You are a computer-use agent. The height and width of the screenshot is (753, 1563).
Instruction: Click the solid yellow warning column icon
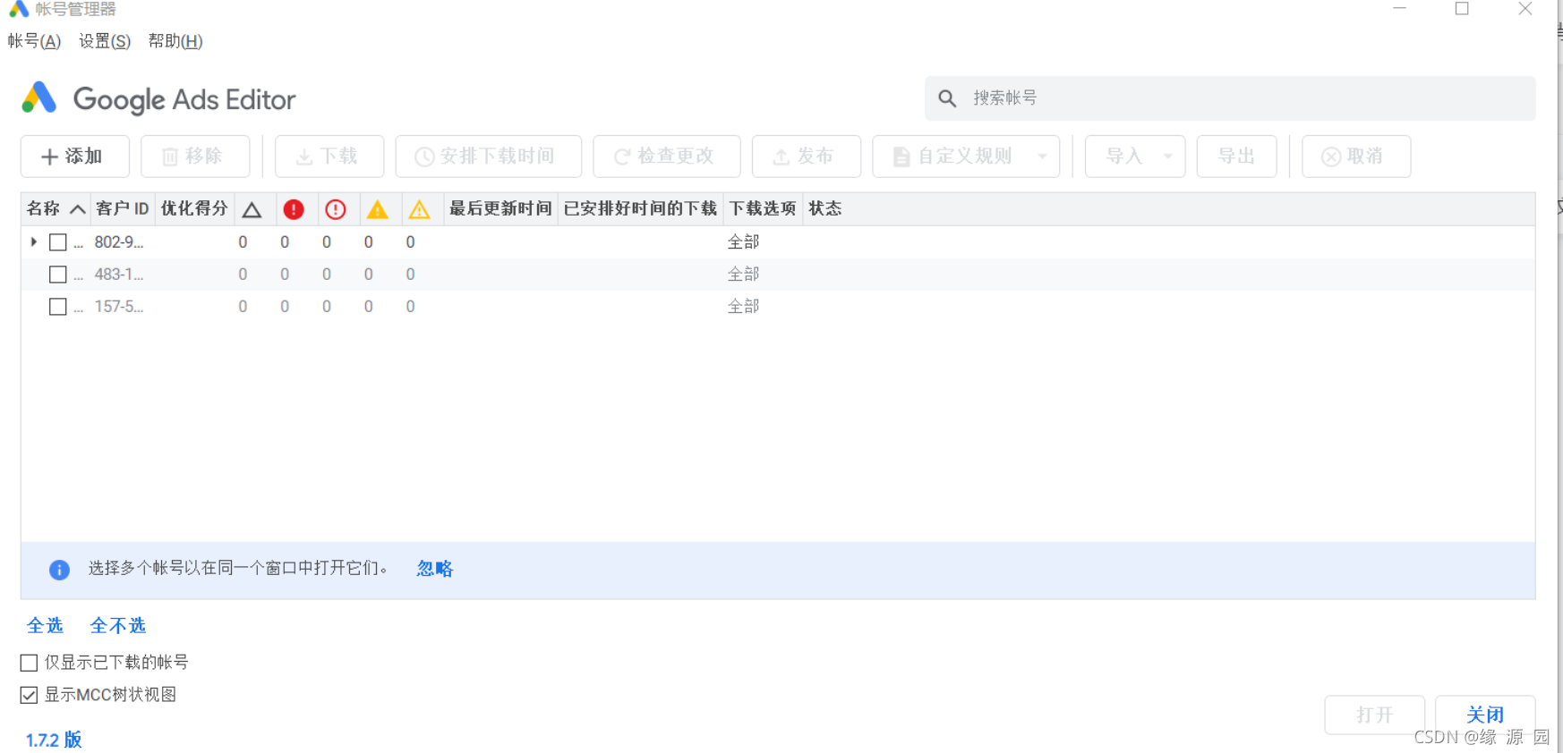pos(378,209)
